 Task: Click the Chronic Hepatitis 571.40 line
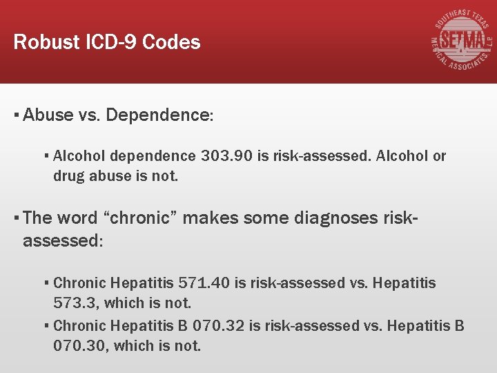[244, 283]
